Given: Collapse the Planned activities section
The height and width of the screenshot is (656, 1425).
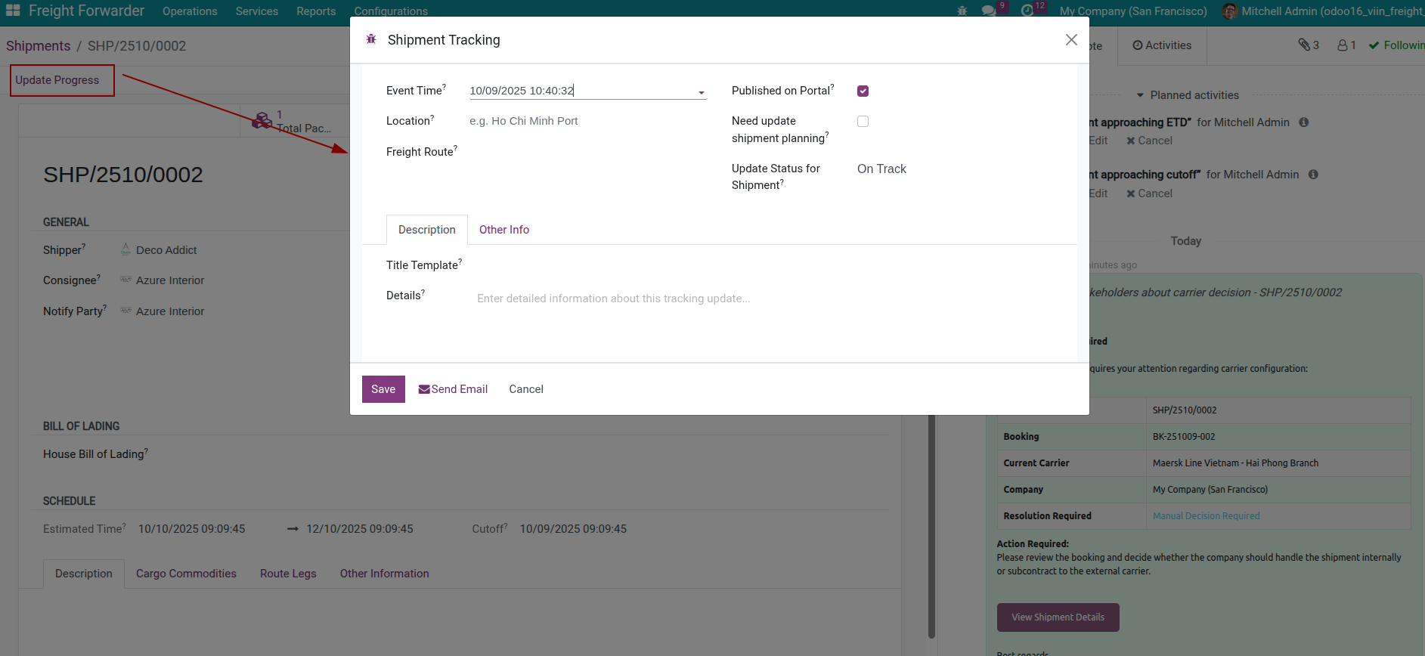Looking at the screenshot, I should [1140, 95].
